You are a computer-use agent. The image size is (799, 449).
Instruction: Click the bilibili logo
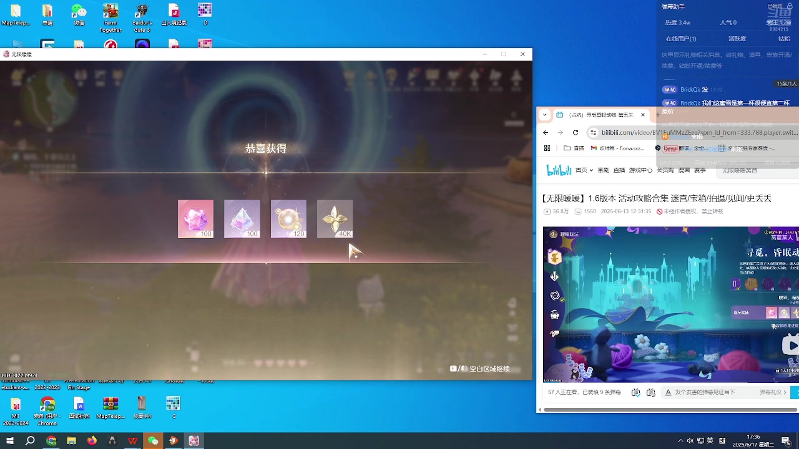pos(559,170)
